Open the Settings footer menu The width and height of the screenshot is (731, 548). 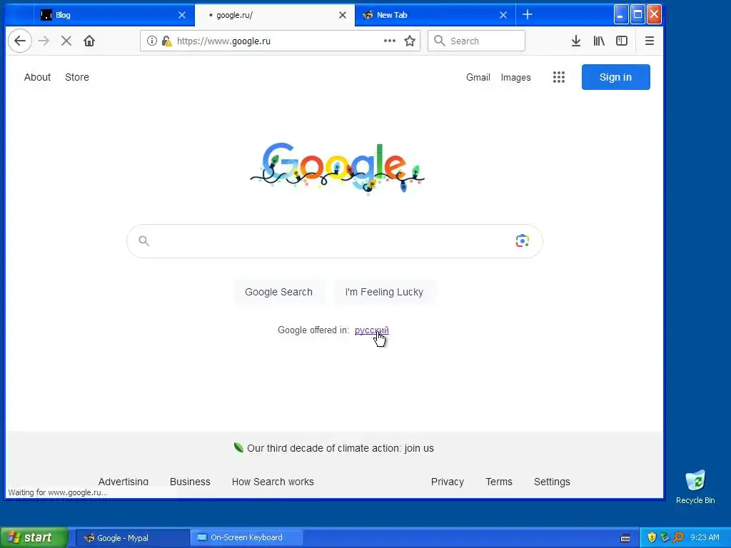coord(552,482)
